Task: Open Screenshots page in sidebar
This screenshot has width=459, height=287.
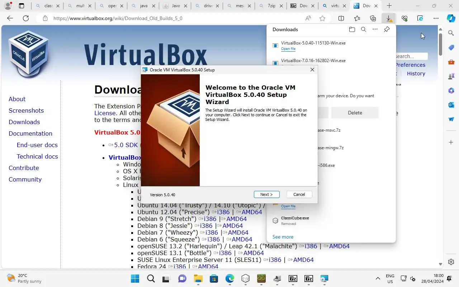Action: [26, 110]
